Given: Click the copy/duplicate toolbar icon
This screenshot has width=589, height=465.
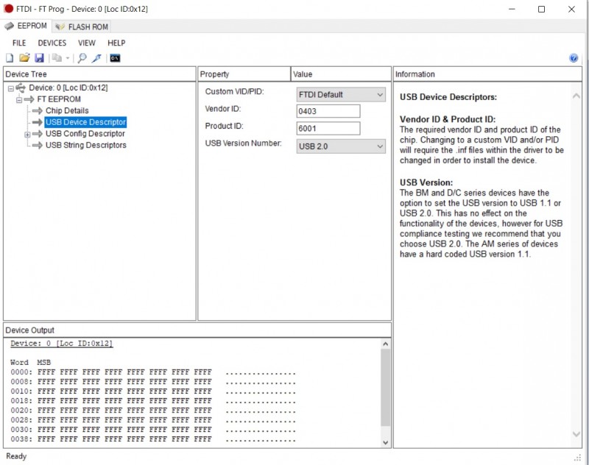Looking at the screenshot, I should coord(57,58).
